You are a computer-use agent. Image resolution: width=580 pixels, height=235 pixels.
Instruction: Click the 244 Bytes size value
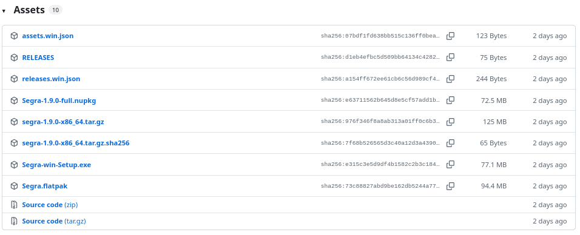pyautogui.click(x=491, y=79)
